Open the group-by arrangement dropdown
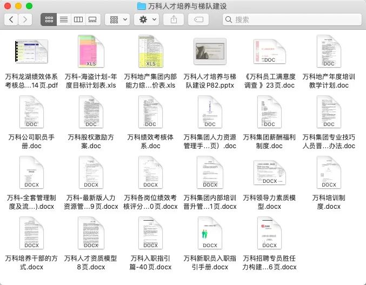Viewport: 366px width, 285px height. pos(117,19)
